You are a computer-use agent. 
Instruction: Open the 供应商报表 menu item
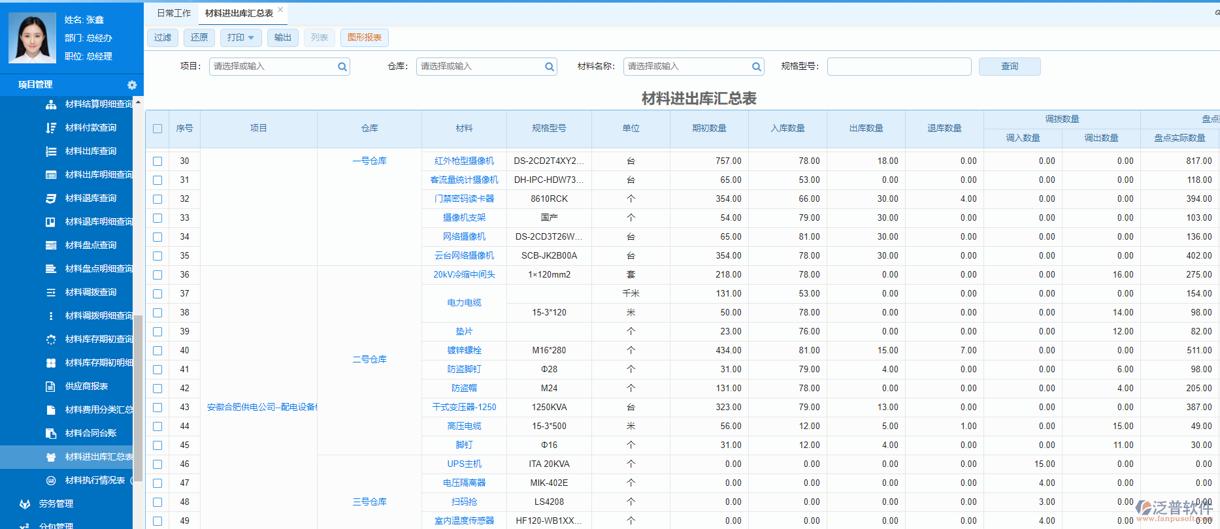coord(86,387)
